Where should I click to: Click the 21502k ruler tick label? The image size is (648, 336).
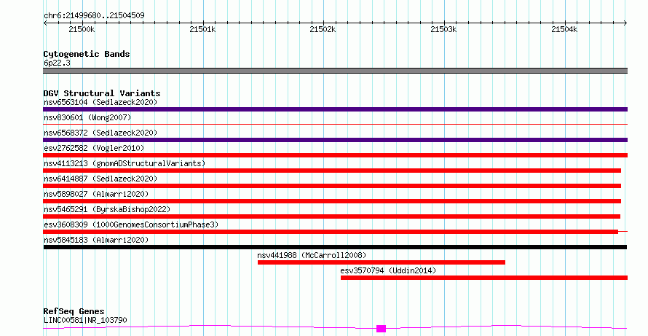[323, 29]
